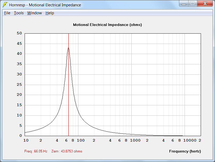Click the 'Freq : 66.05 Hz' readout

tap(36, 151)
